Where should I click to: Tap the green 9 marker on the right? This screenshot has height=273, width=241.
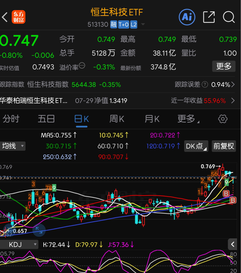[226, 182]
